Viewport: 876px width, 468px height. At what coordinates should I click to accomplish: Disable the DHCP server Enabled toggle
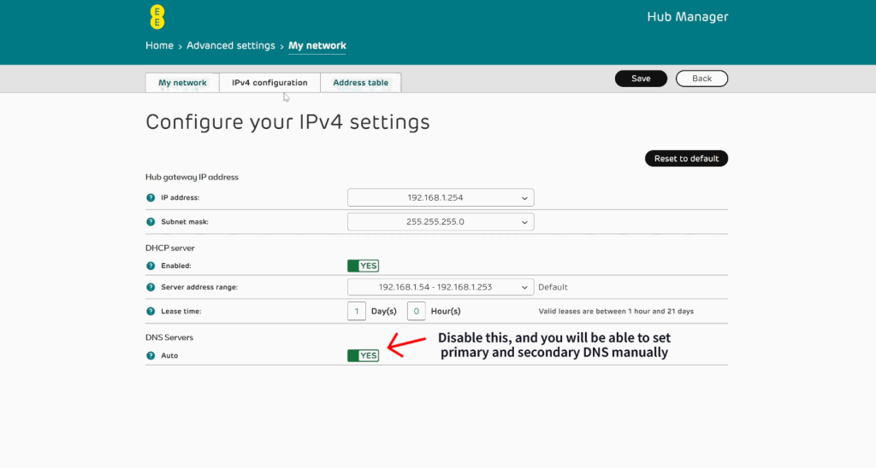tap(363, 266)
